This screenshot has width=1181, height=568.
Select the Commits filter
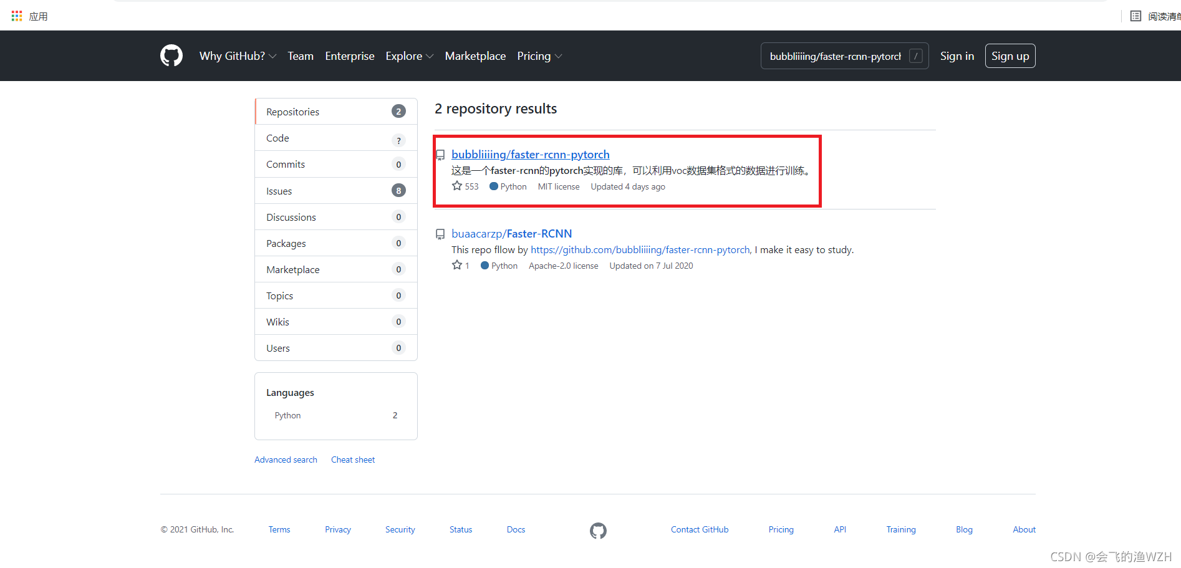pos(336,165)
